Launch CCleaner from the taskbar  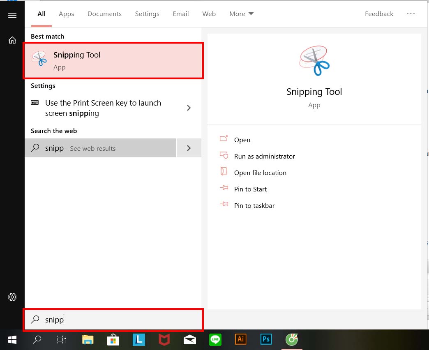[x=291, y=340]
